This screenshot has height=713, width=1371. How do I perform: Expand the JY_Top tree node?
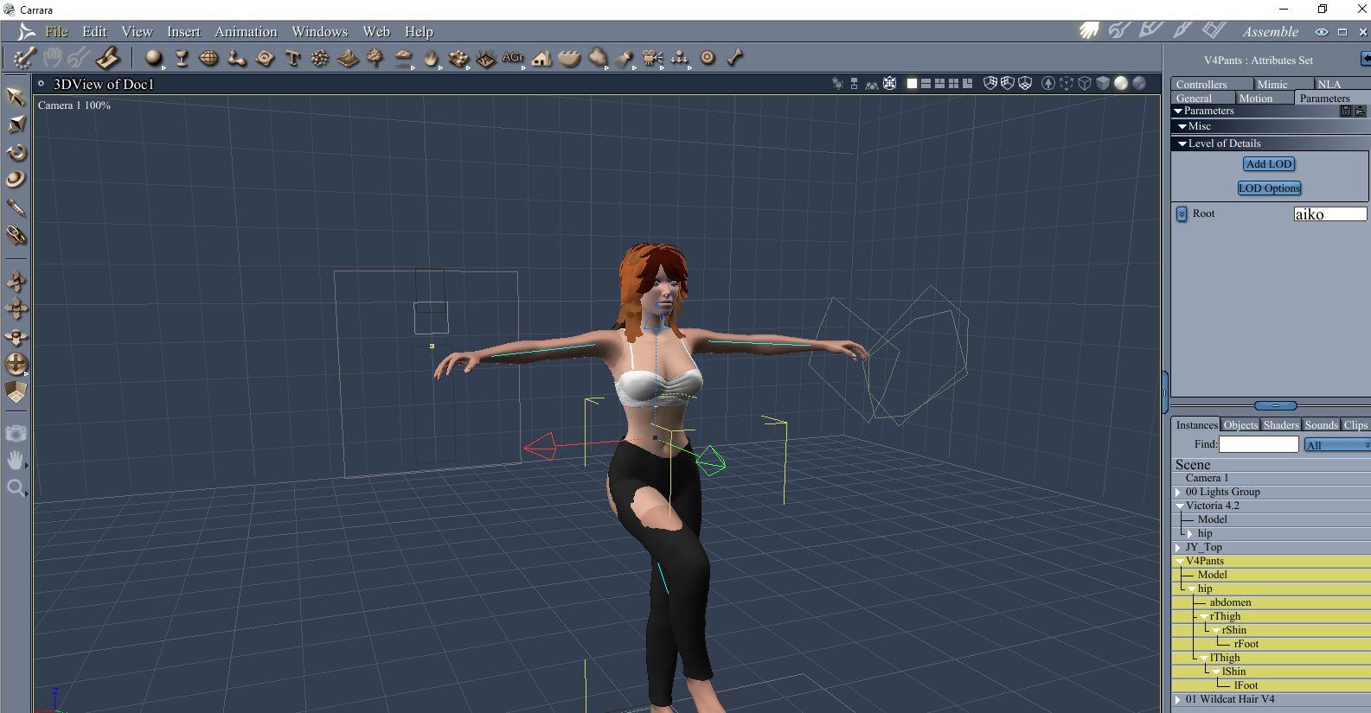1178,547
